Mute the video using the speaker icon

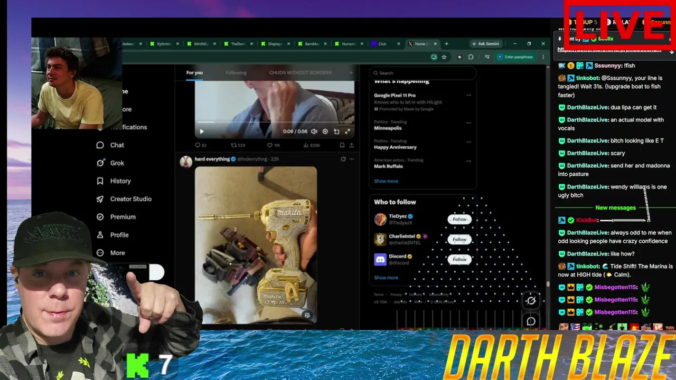pyautogui.click(x=314, y=131)
